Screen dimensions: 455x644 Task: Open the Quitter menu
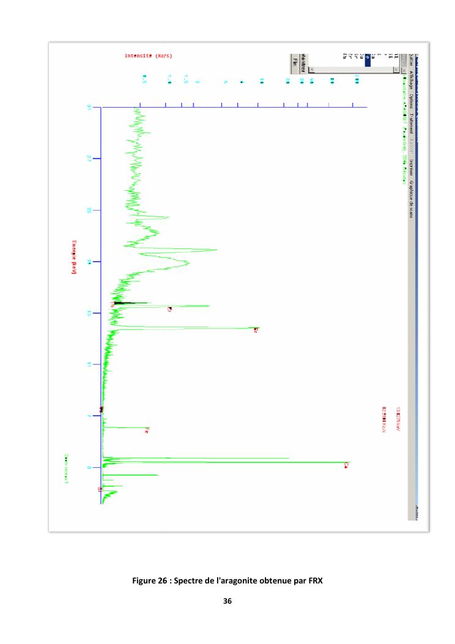[412, 62]
